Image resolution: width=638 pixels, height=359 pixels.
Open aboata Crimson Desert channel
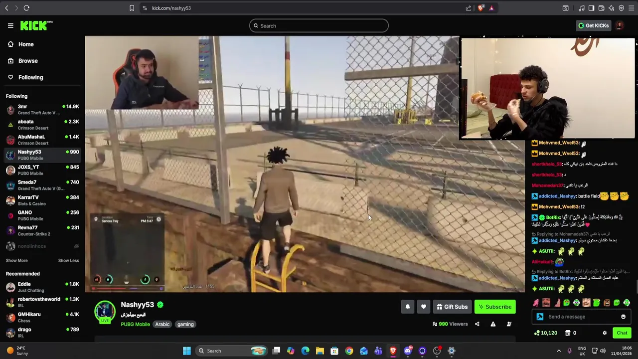(x=42, y=125)
